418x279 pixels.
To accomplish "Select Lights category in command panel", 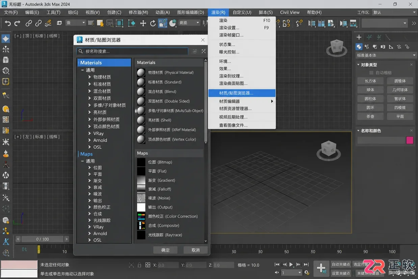I will (x=375, y=47).
